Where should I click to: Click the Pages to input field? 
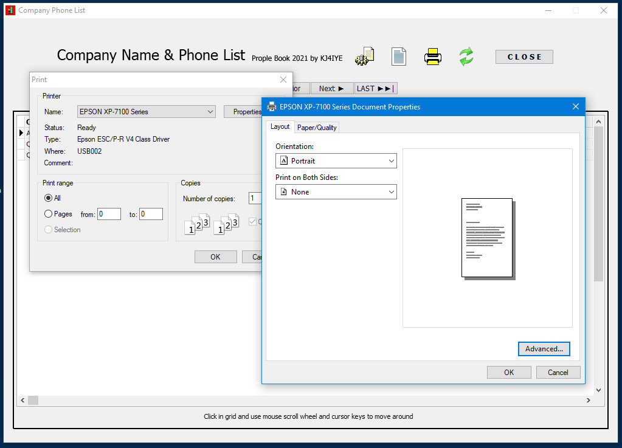(x=151, y=214)
